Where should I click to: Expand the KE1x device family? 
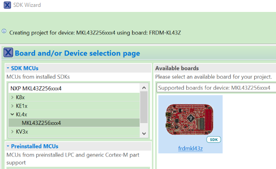[12, 106]
